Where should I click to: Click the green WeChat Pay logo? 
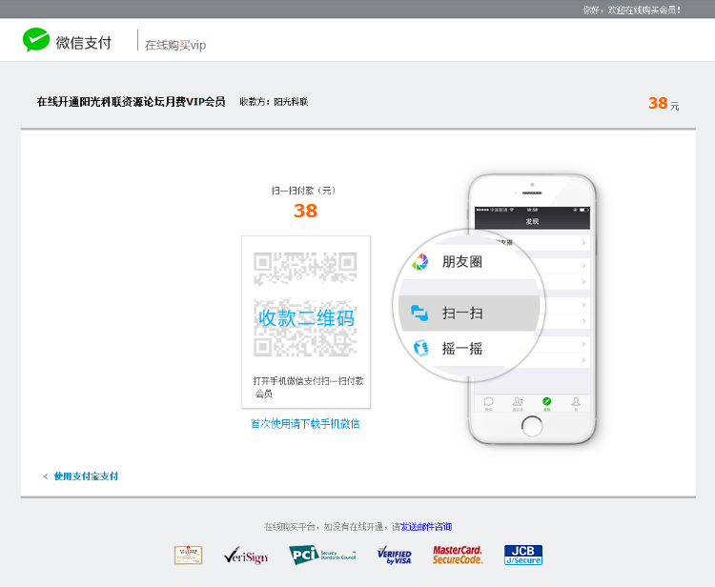36,40
